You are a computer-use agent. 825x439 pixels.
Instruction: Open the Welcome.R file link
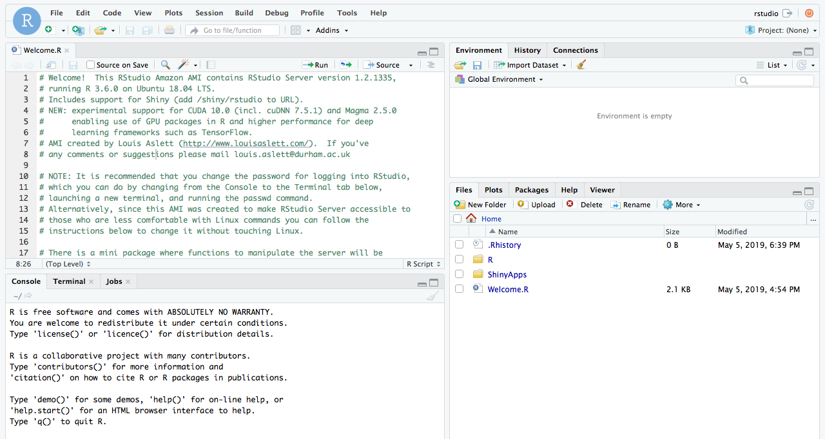tap(508, 289)
